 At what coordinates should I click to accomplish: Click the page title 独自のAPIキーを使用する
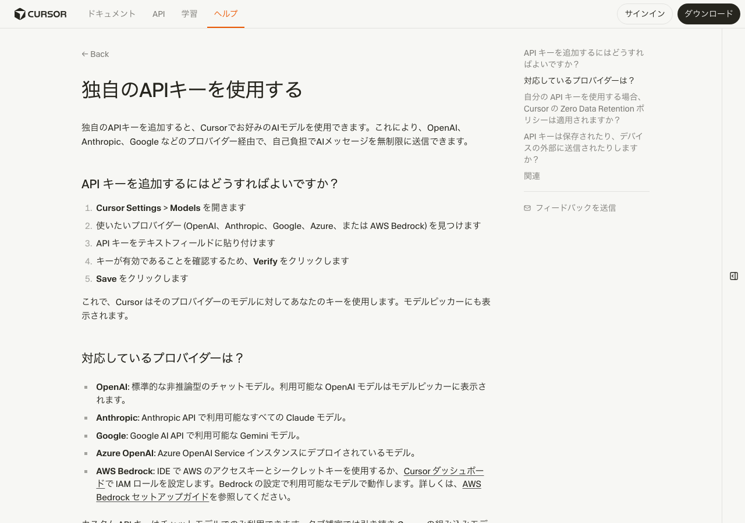(x=192, y=89)
